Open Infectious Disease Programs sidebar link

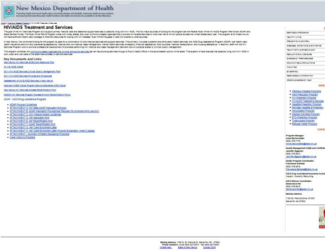pyautogui.click(x=307, y=91)
